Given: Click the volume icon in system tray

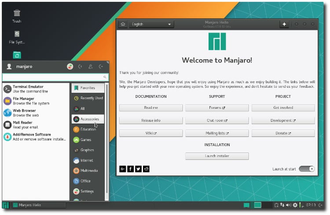Looking at the screenshot, I should 289,205.
